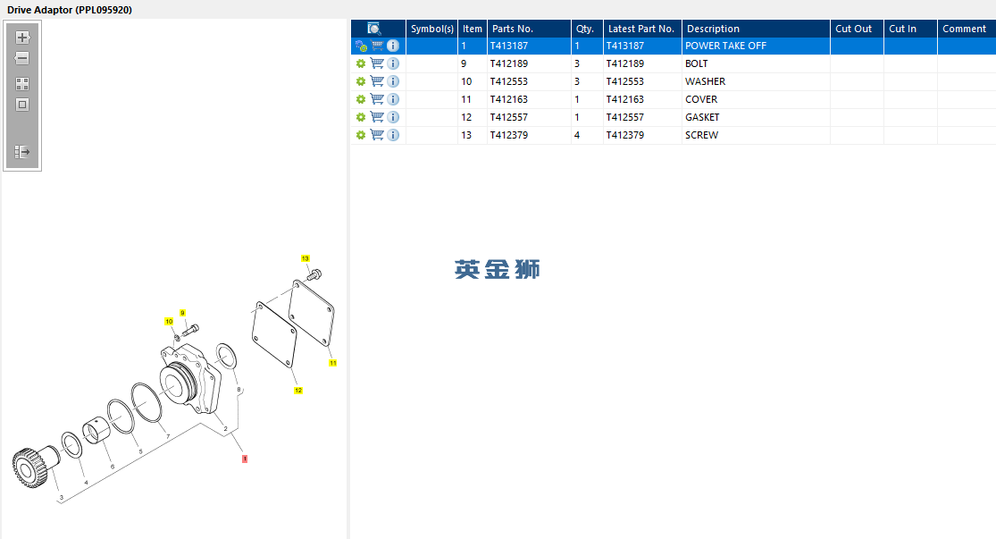
Task: Click the Cut Out column header
Action: tap(857, 29)
